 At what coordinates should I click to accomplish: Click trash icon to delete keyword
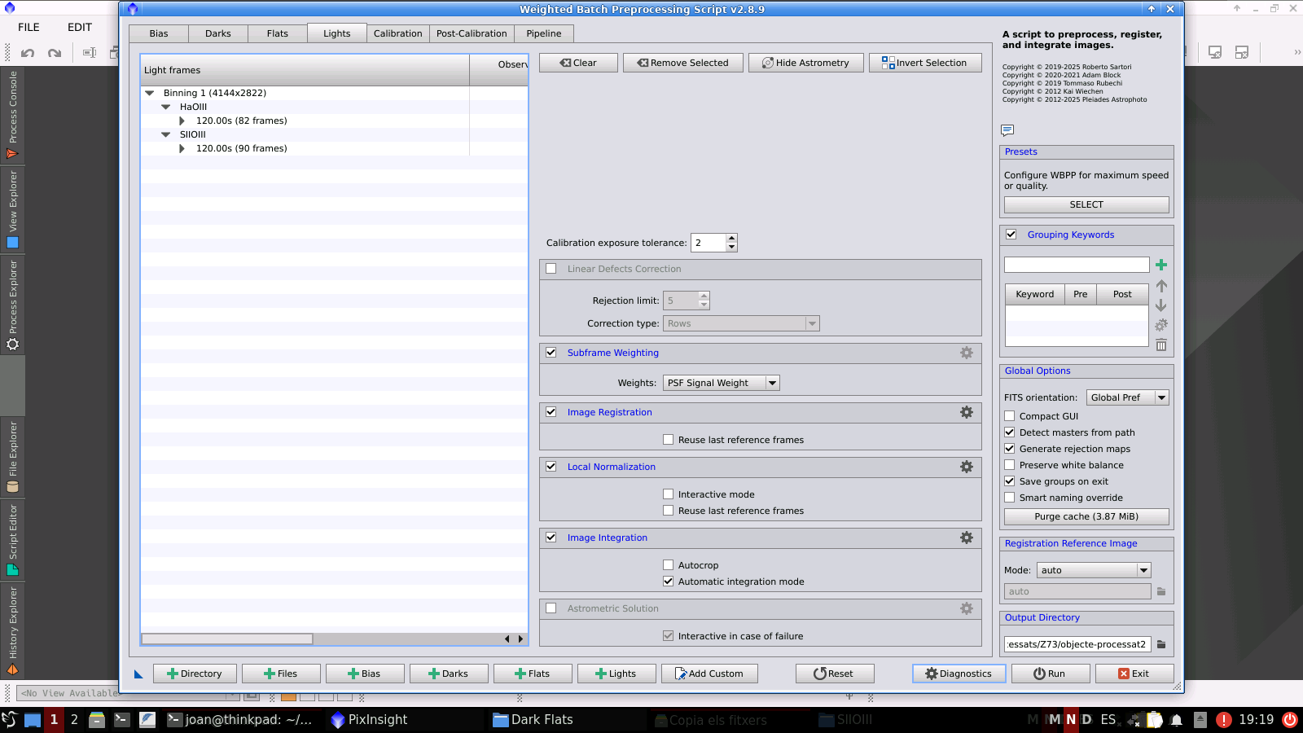tap(1161, 345)
